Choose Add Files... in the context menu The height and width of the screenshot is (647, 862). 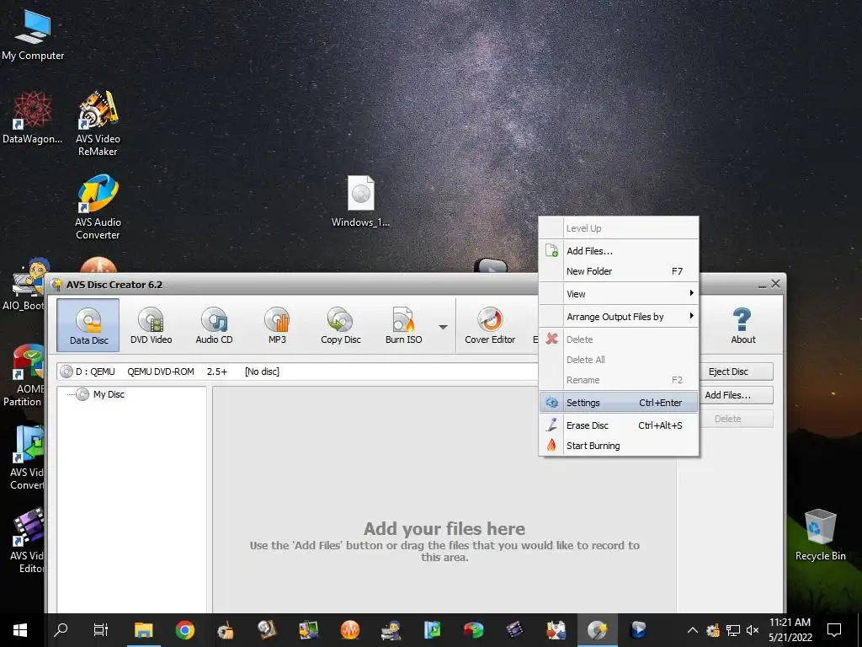coord(619,251)
